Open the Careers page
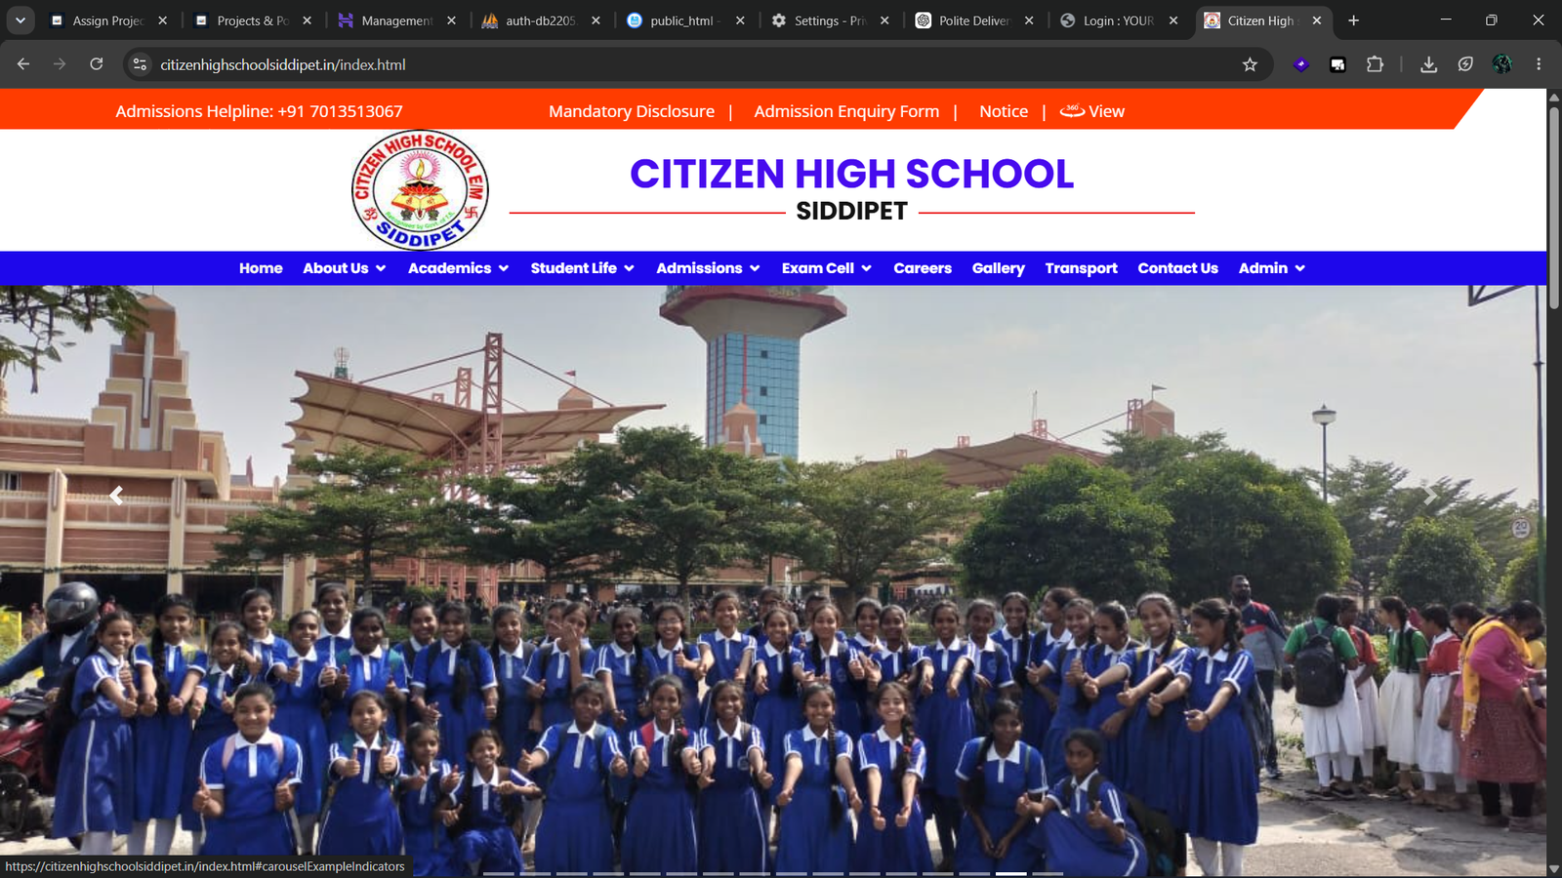 [x=923, y=268]
